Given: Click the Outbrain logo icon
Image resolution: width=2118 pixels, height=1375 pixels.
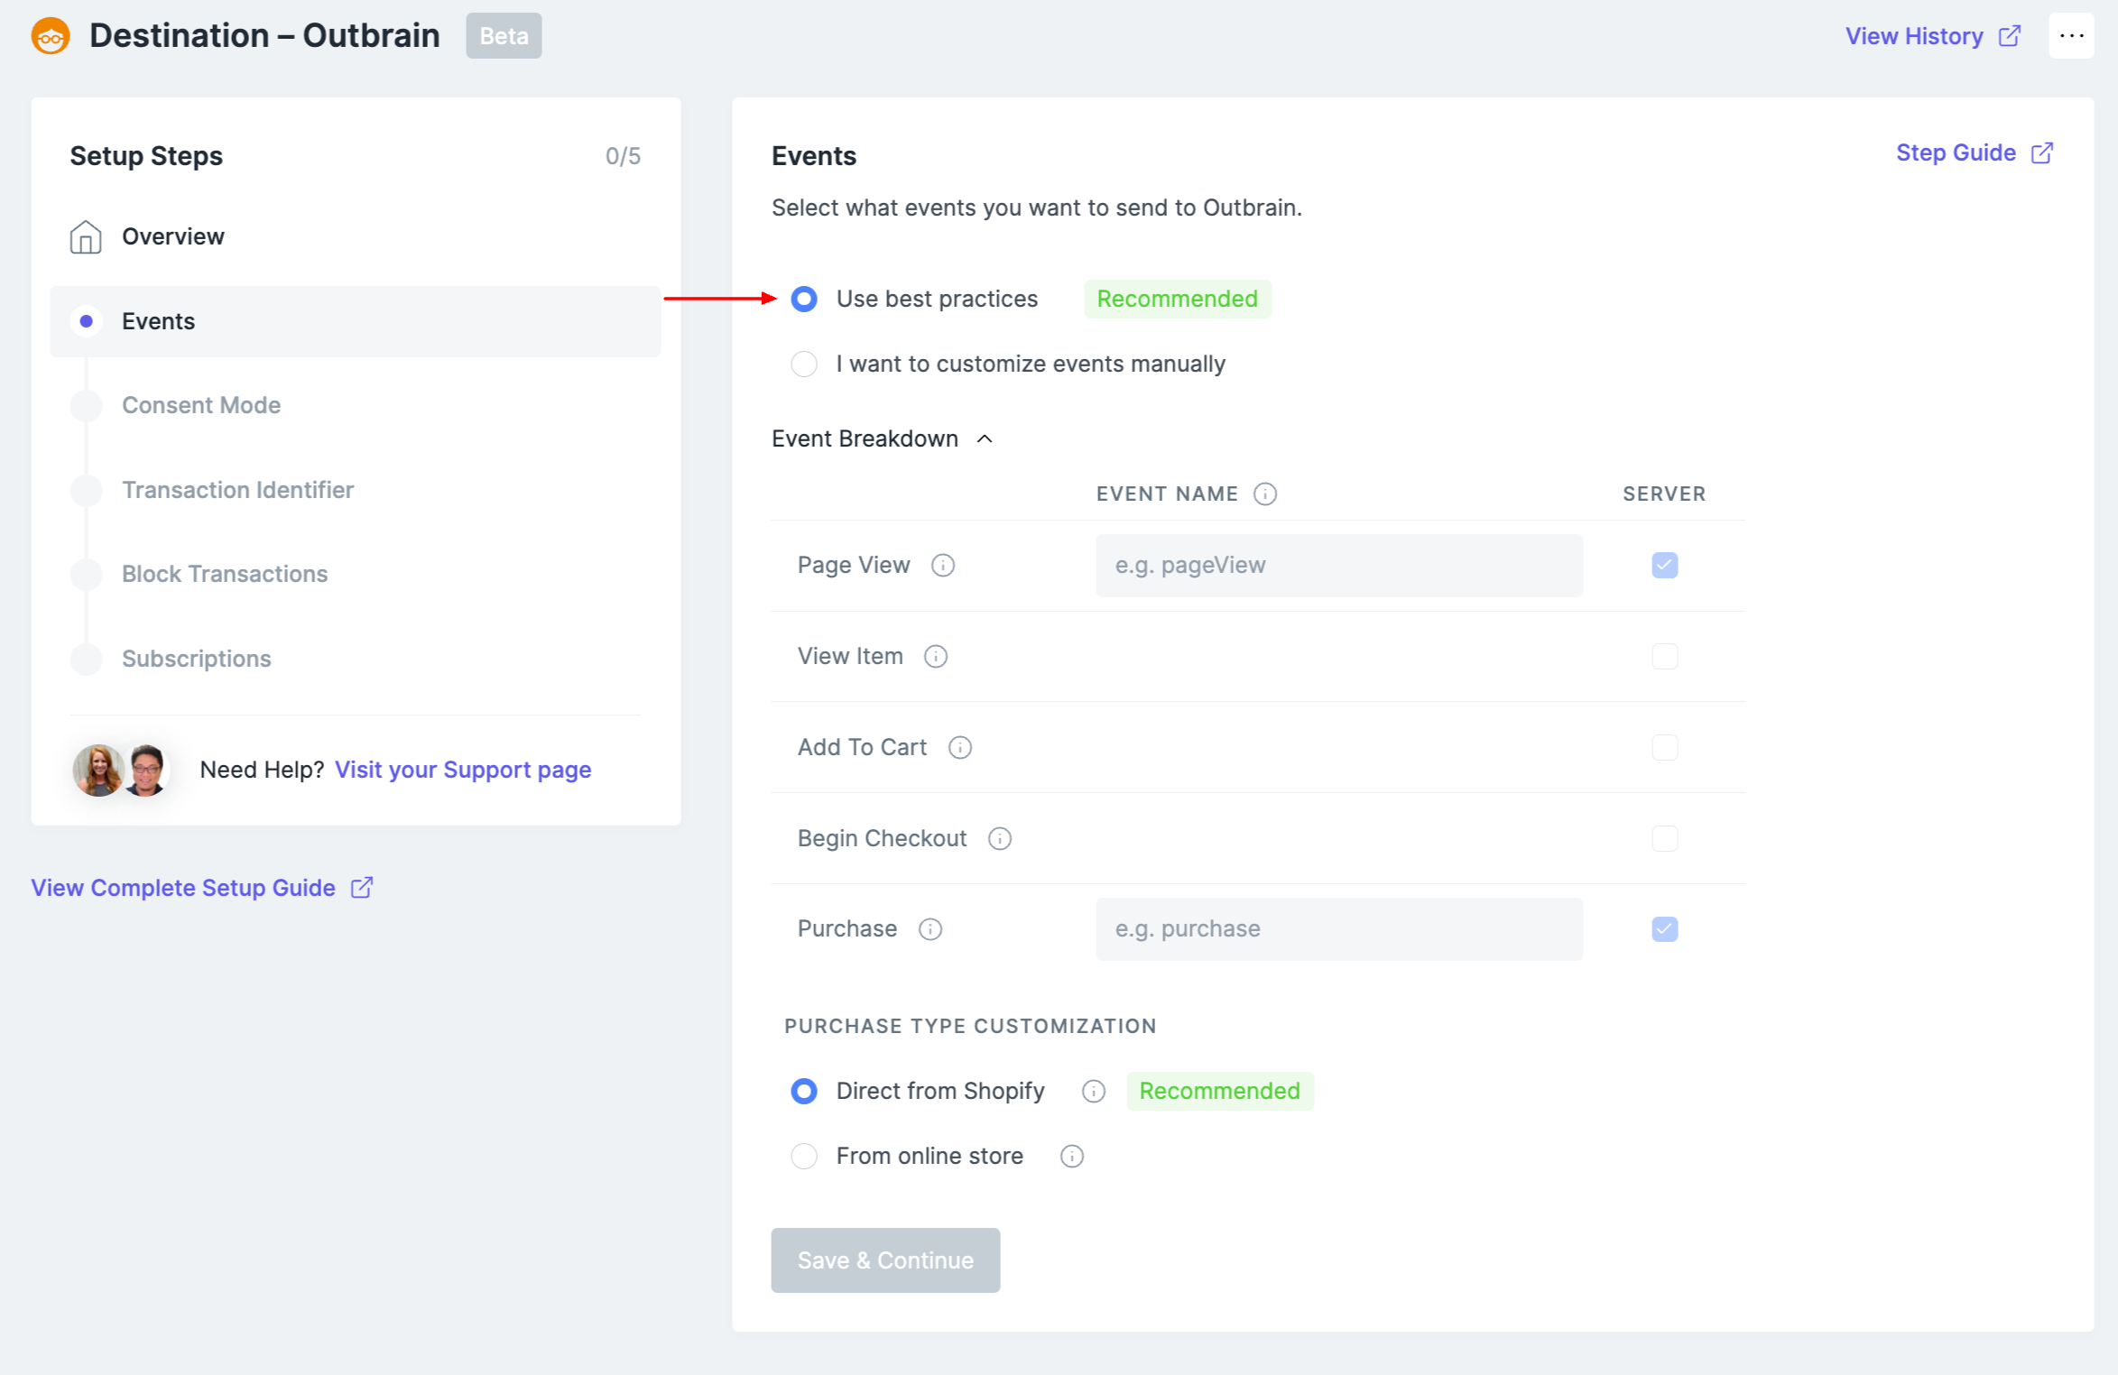Looking at the screenshot, I should [x=51, y=36].
